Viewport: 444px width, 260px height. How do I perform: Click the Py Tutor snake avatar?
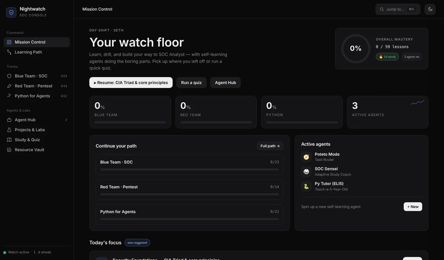point(306,186)
